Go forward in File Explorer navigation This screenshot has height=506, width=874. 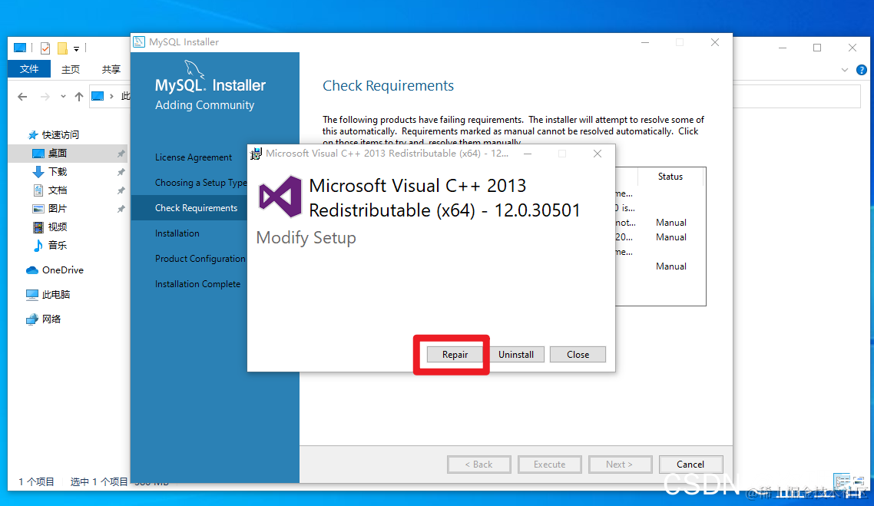45,97
